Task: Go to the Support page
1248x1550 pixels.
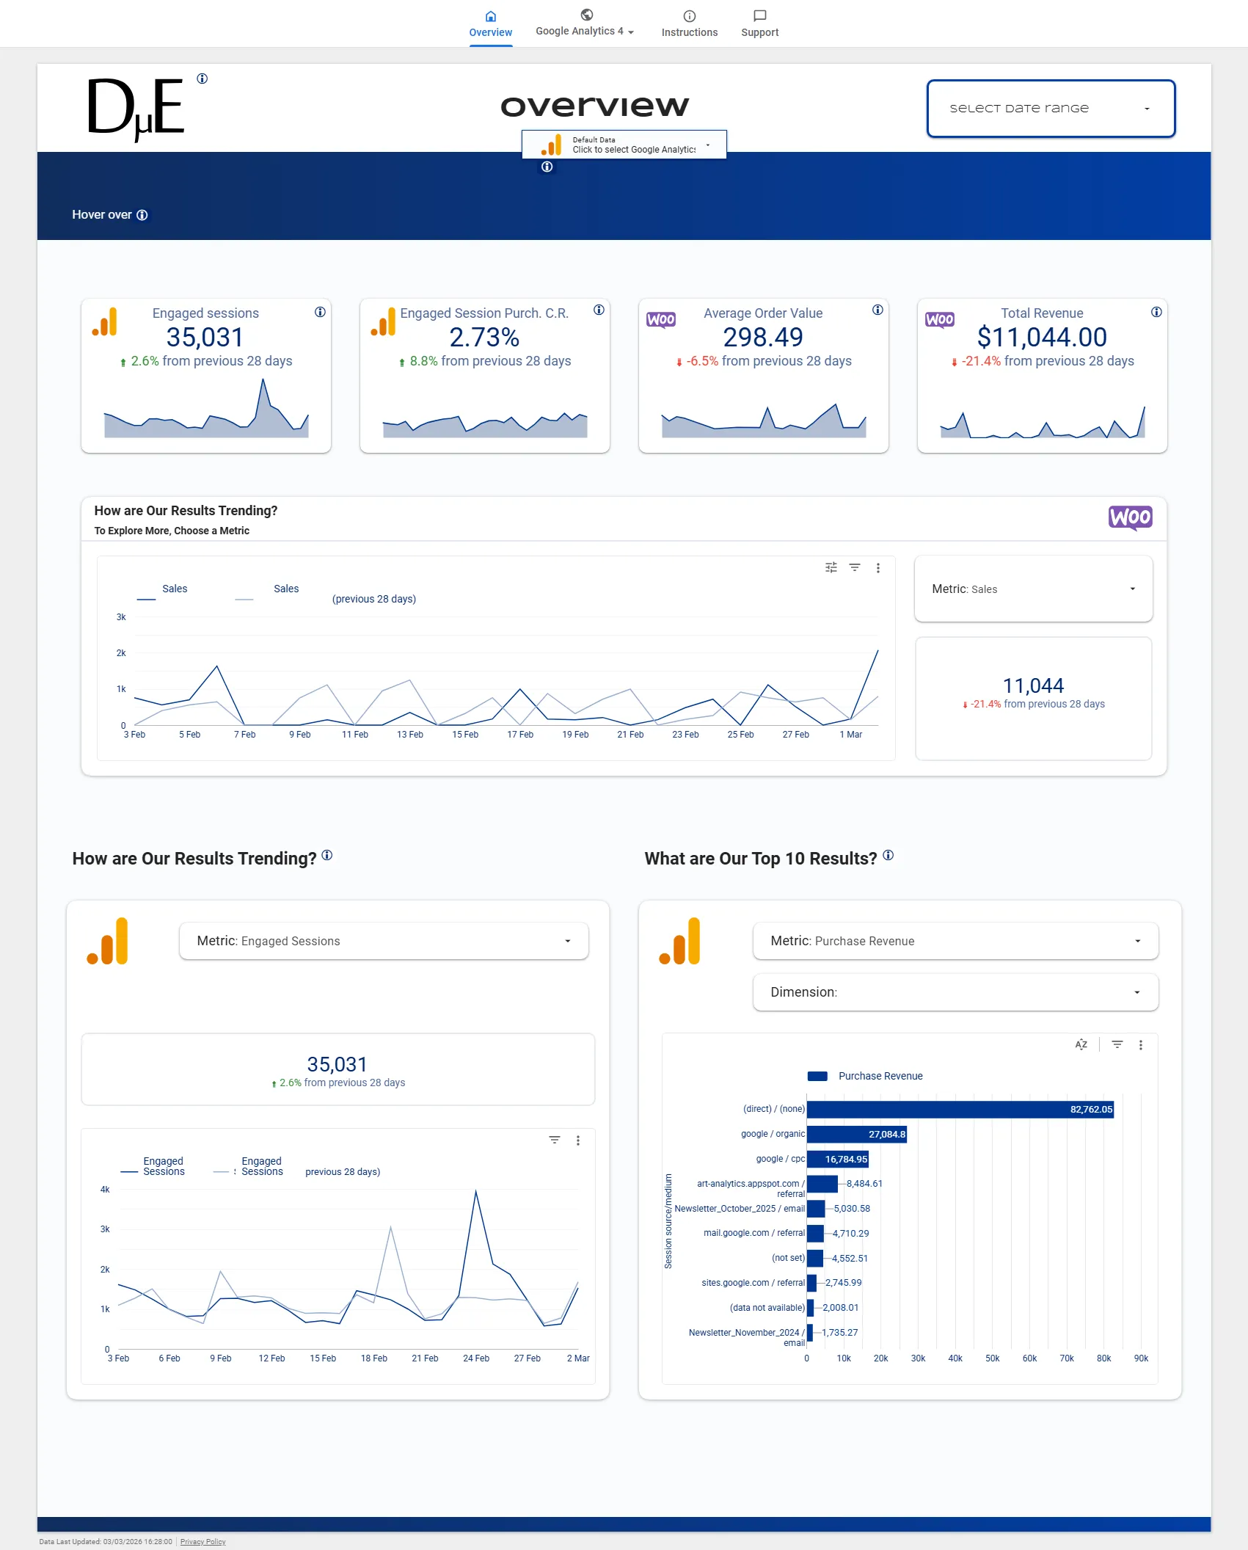Action: (x=759, y=24)
